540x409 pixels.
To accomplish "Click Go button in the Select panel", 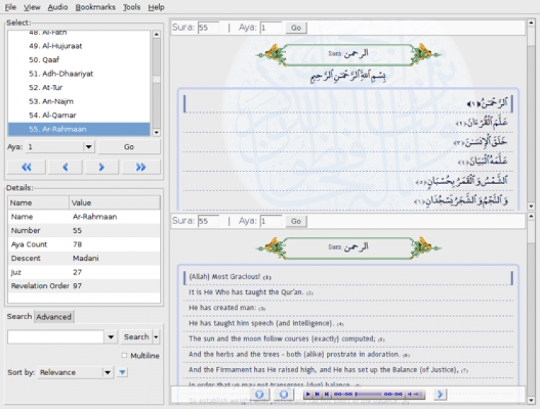I will click(129, 147).
